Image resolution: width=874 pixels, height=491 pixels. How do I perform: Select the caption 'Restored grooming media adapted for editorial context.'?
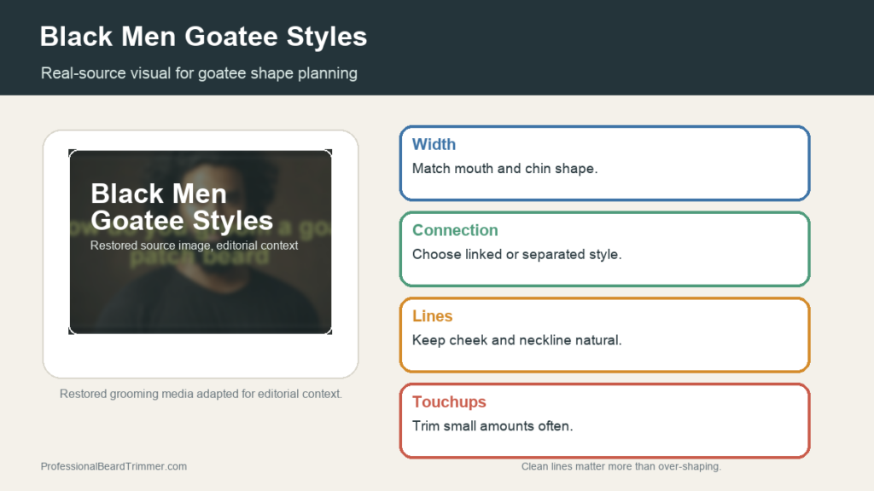pyautogui.click(x=201, y=394)
